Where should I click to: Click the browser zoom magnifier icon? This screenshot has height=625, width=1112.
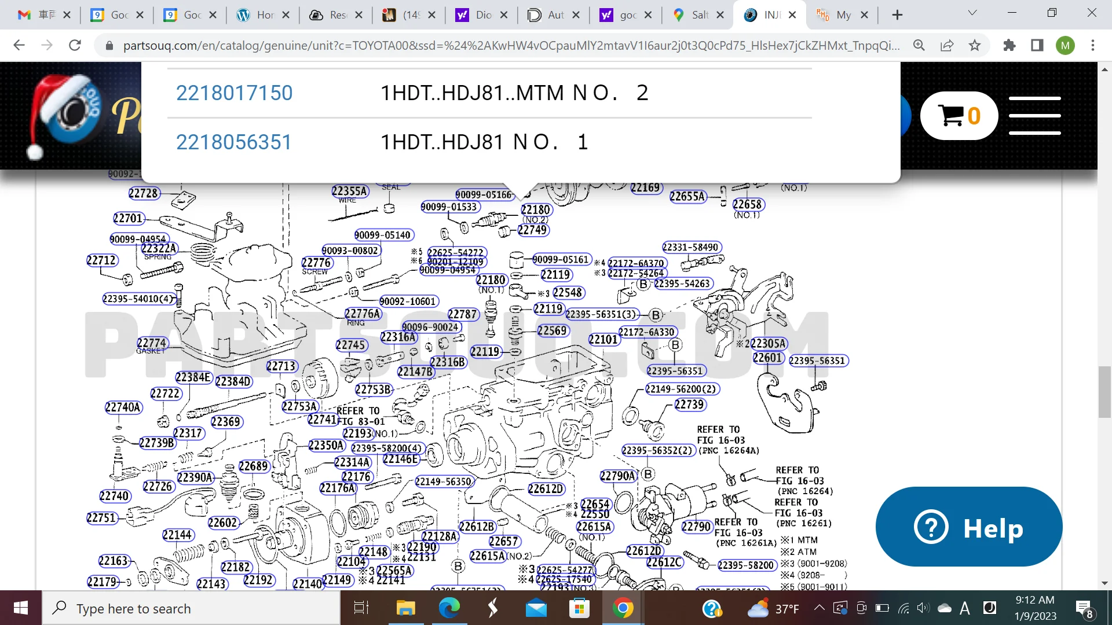pyautogui.click(x=919, y=45)
